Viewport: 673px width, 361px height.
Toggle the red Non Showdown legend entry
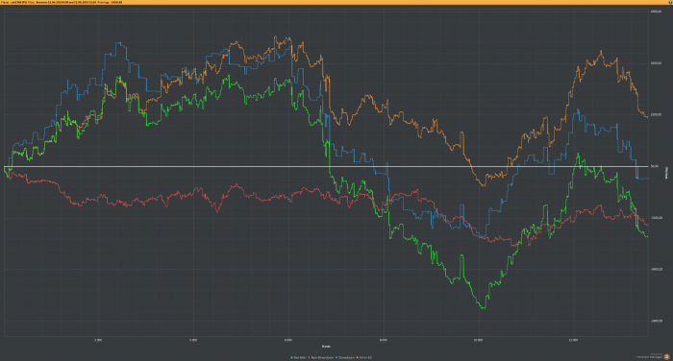320,357
